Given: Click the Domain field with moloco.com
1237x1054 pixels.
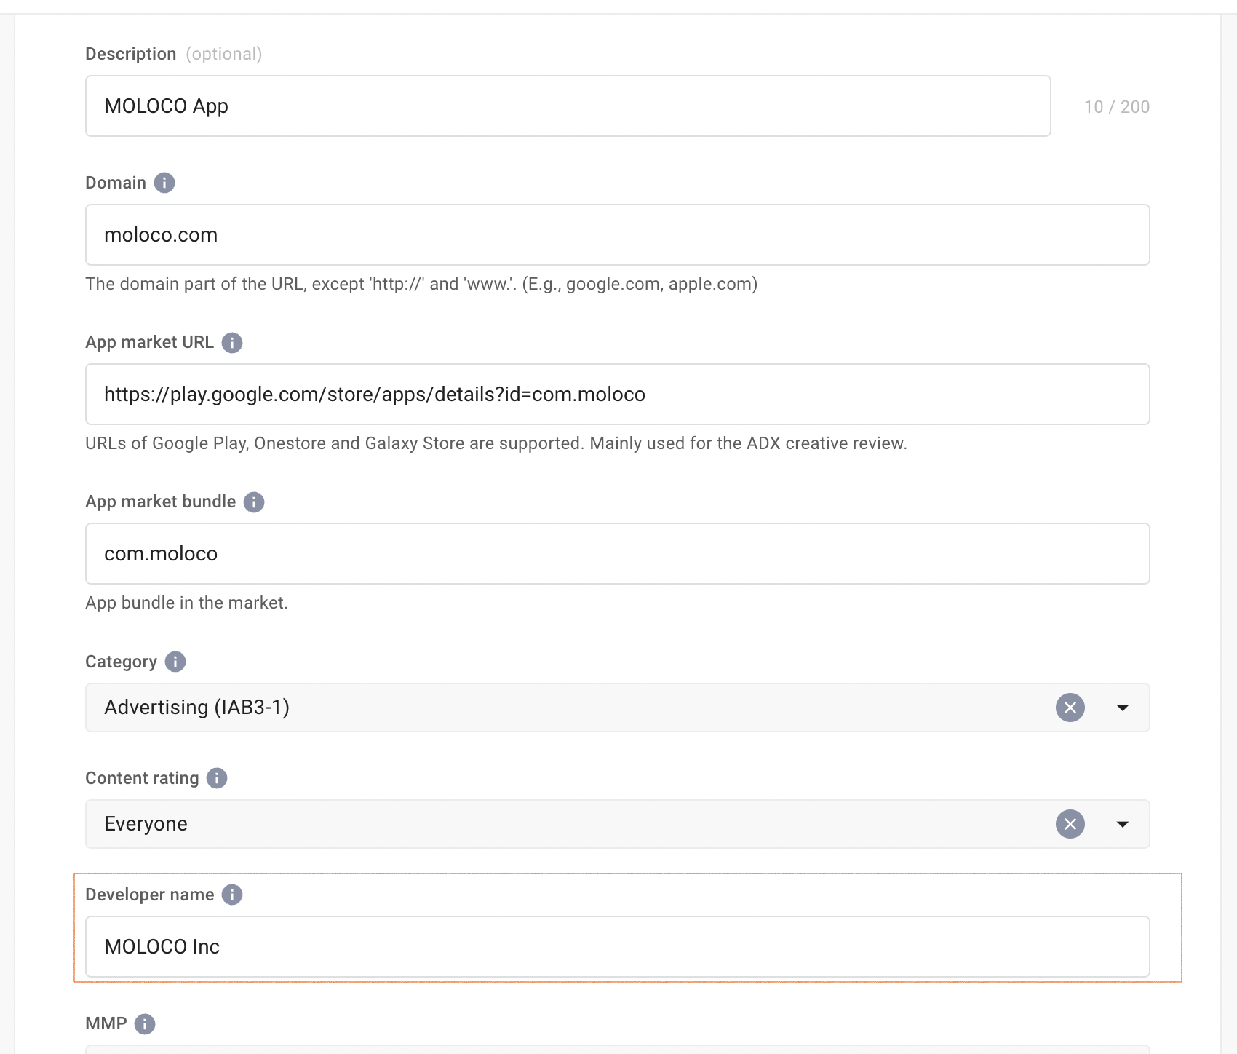Looking at the screenshot, I should (x=618, y=235).
